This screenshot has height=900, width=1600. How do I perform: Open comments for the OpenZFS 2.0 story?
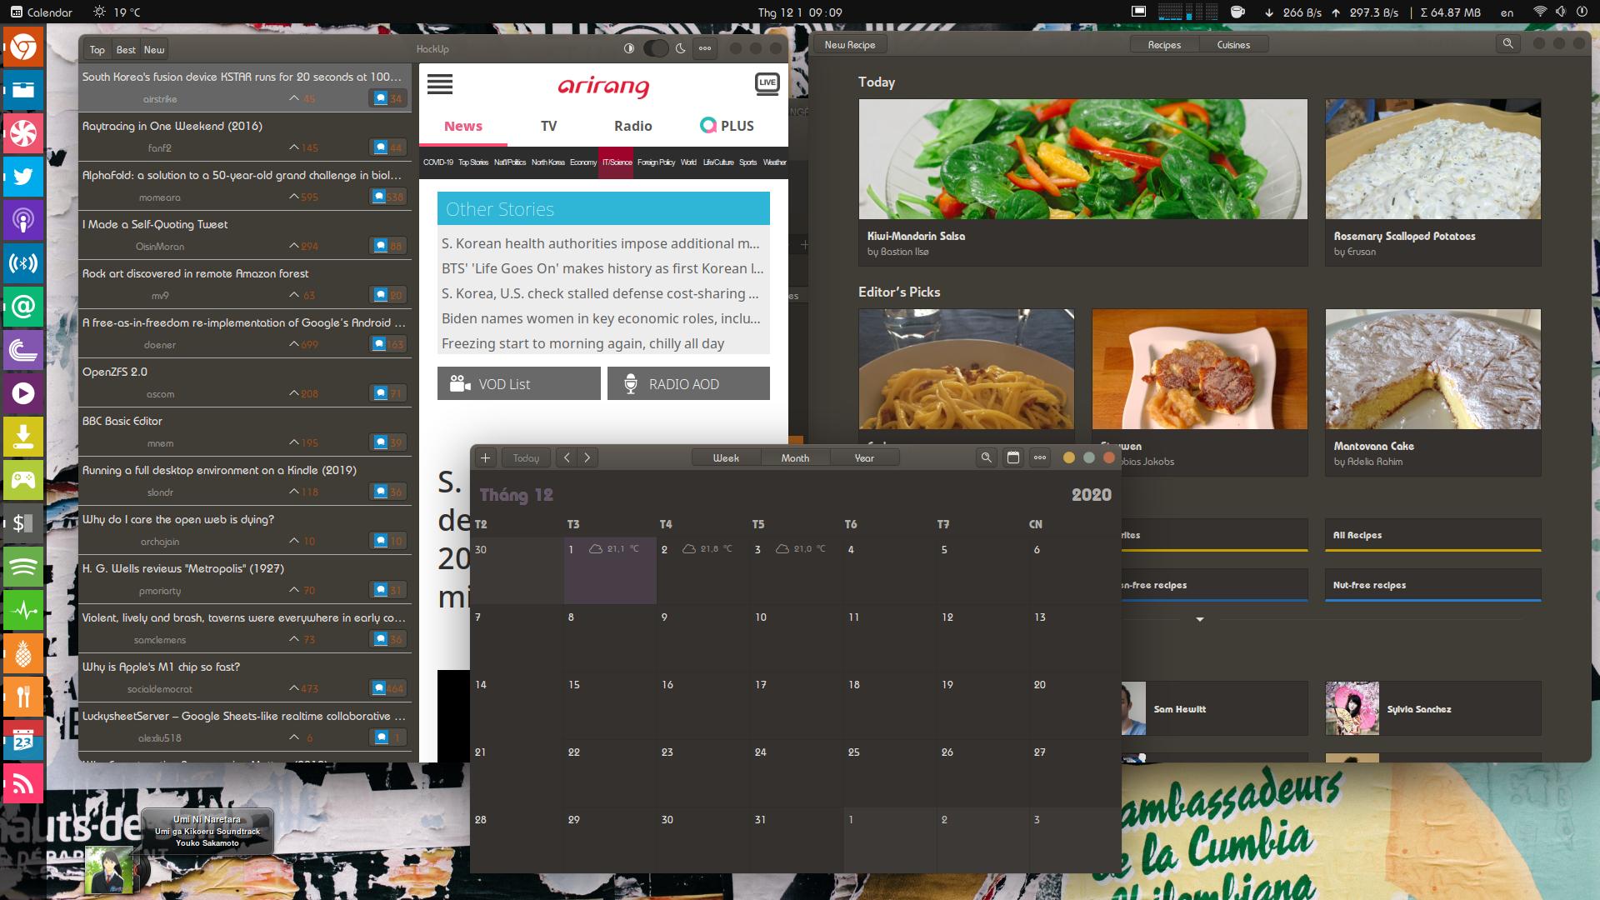click(387, 393)
